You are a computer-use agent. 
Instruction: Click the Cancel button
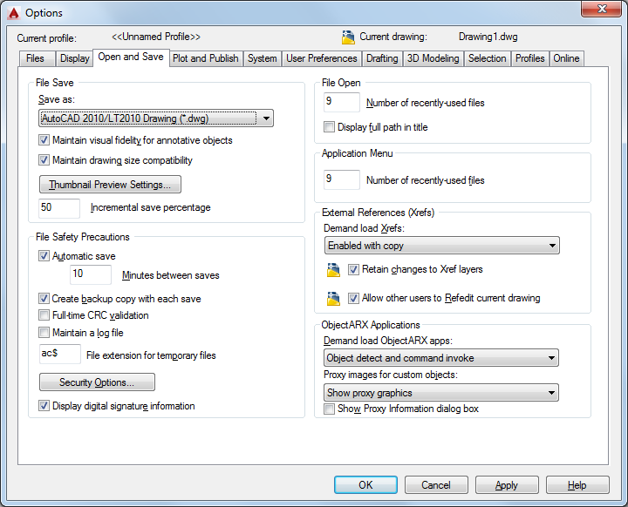436,485
